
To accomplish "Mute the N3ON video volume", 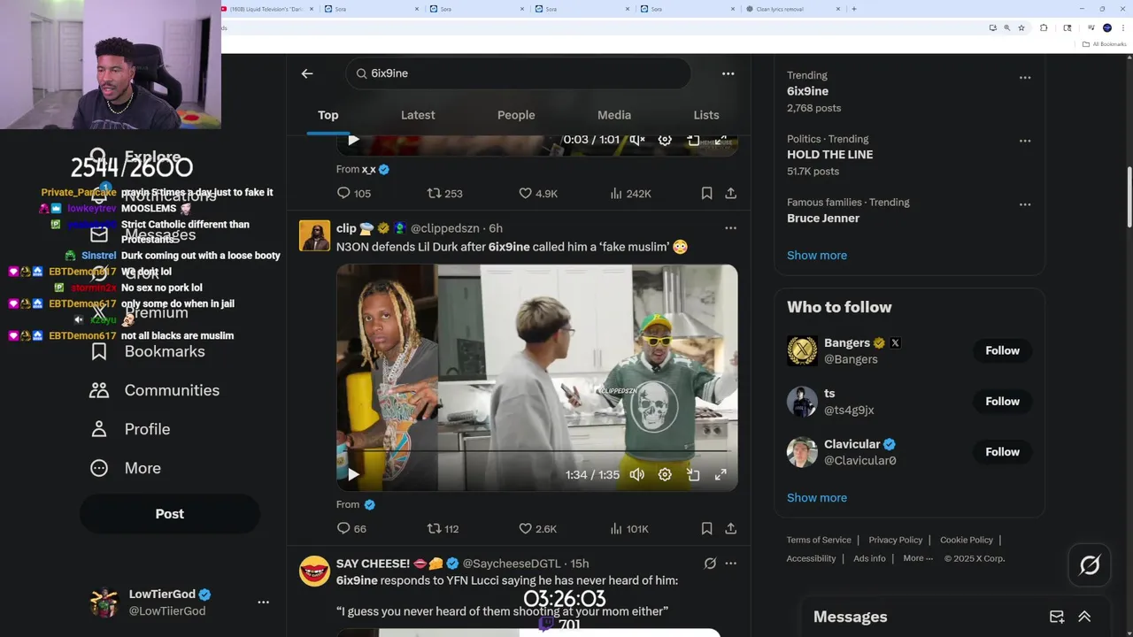I will (x=636, y=474).
